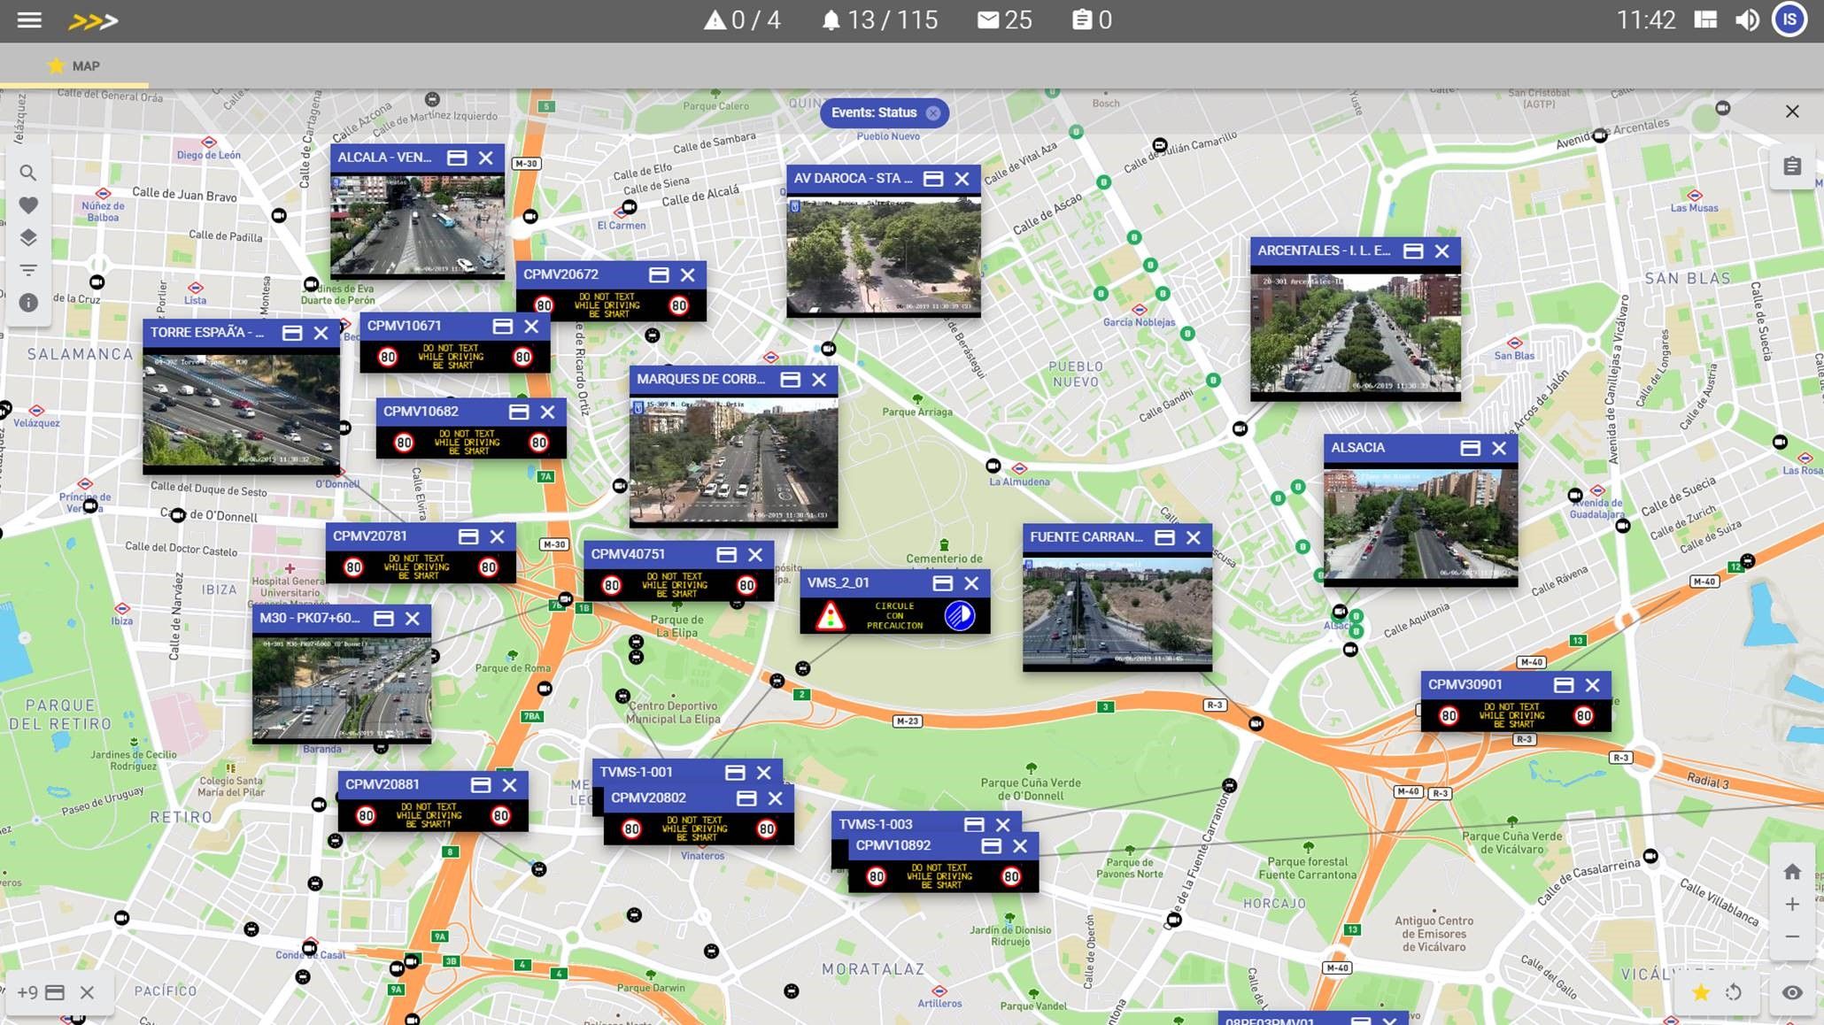Toggle map element visibility with the eye icon
The width and height of the screenshot is (1824, 1025).
click(x=1793, y=992)
